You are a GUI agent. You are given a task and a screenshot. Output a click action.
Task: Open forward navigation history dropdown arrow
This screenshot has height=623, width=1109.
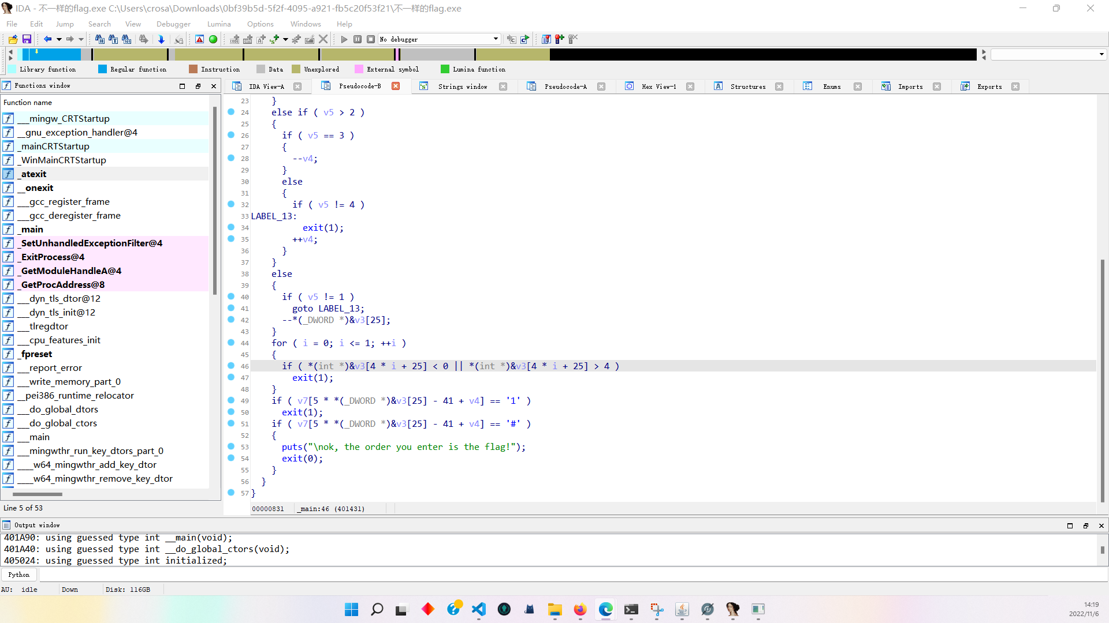click(81, 39)
